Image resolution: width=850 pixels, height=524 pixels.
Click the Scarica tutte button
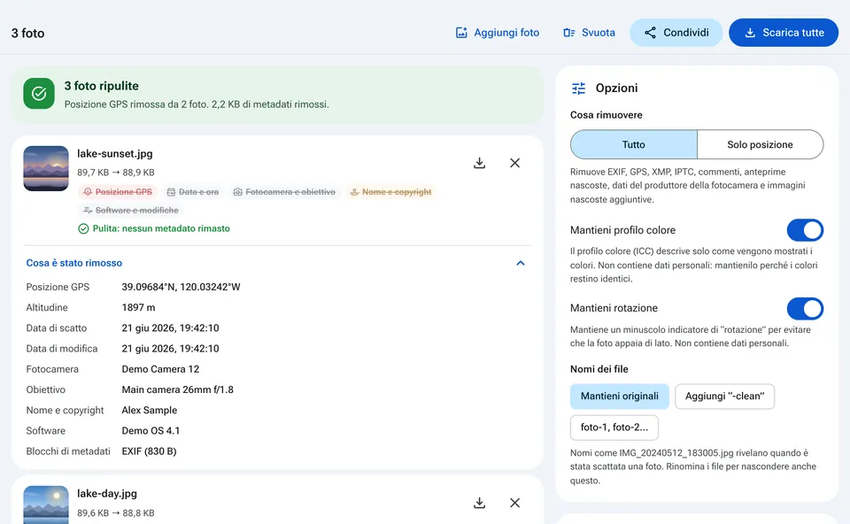[x=784, y=33]
